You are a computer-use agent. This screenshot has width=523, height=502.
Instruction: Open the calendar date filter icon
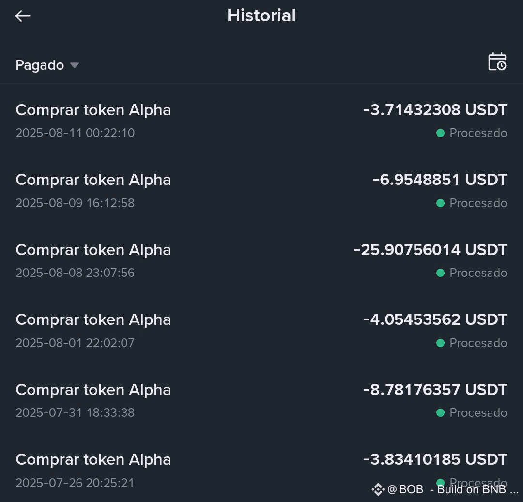tap(497, 61)
